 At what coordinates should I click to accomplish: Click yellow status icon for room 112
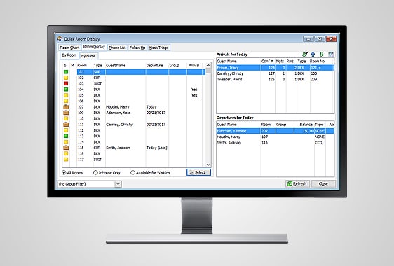(66, 130)
